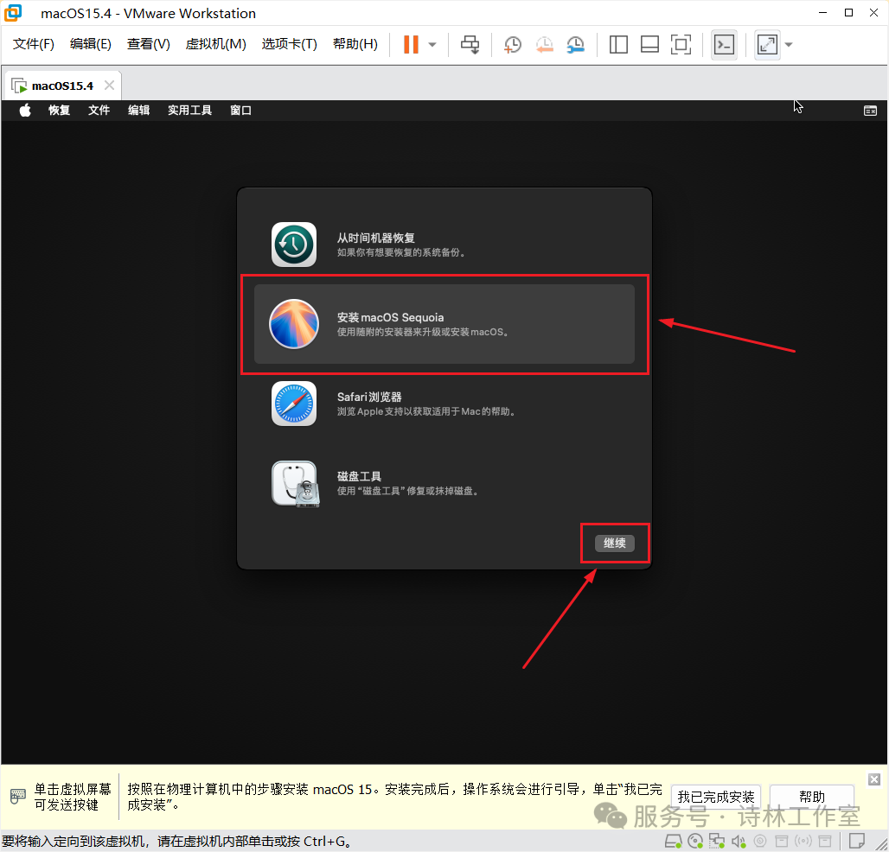Toggle the library sidebar panel view
The width and height of the screenshot is (889, 852).
pos(618,44)
